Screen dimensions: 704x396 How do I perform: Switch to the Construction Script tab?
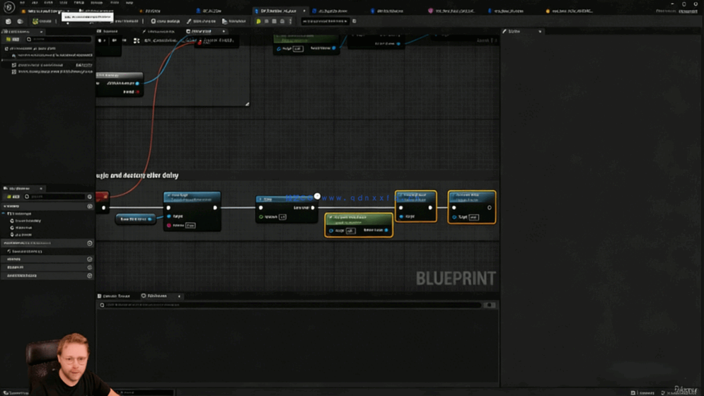pyautogui.click(x=159, y=31)
